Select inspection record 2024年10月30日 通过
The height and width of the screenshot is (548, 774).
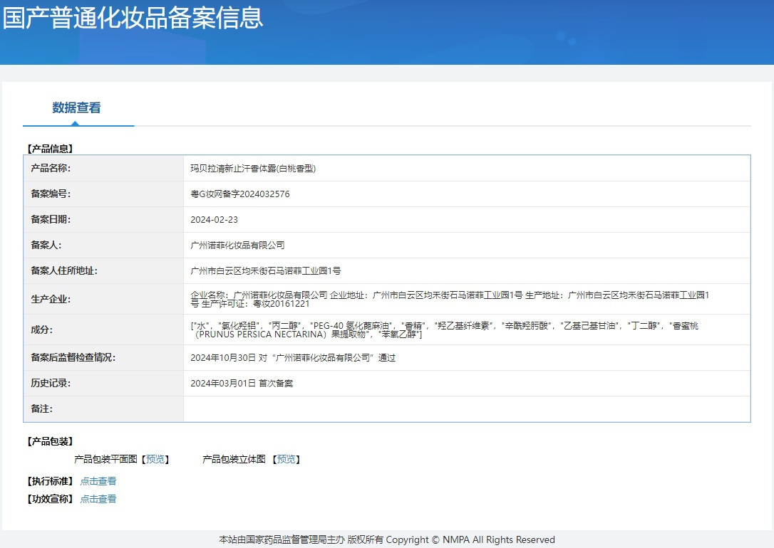pos(293,358)
